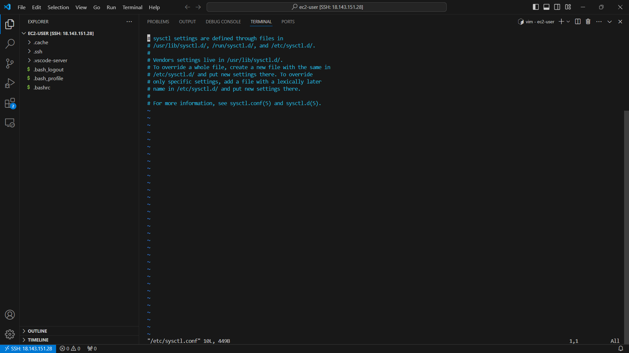
Task: Open the .bash_profile file
Action: tap(79, 78)
